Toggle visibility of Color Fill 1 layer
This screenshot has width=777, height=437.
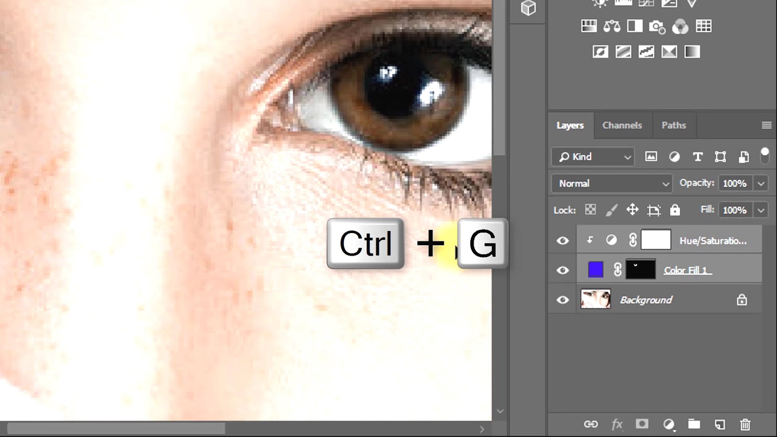562,269
